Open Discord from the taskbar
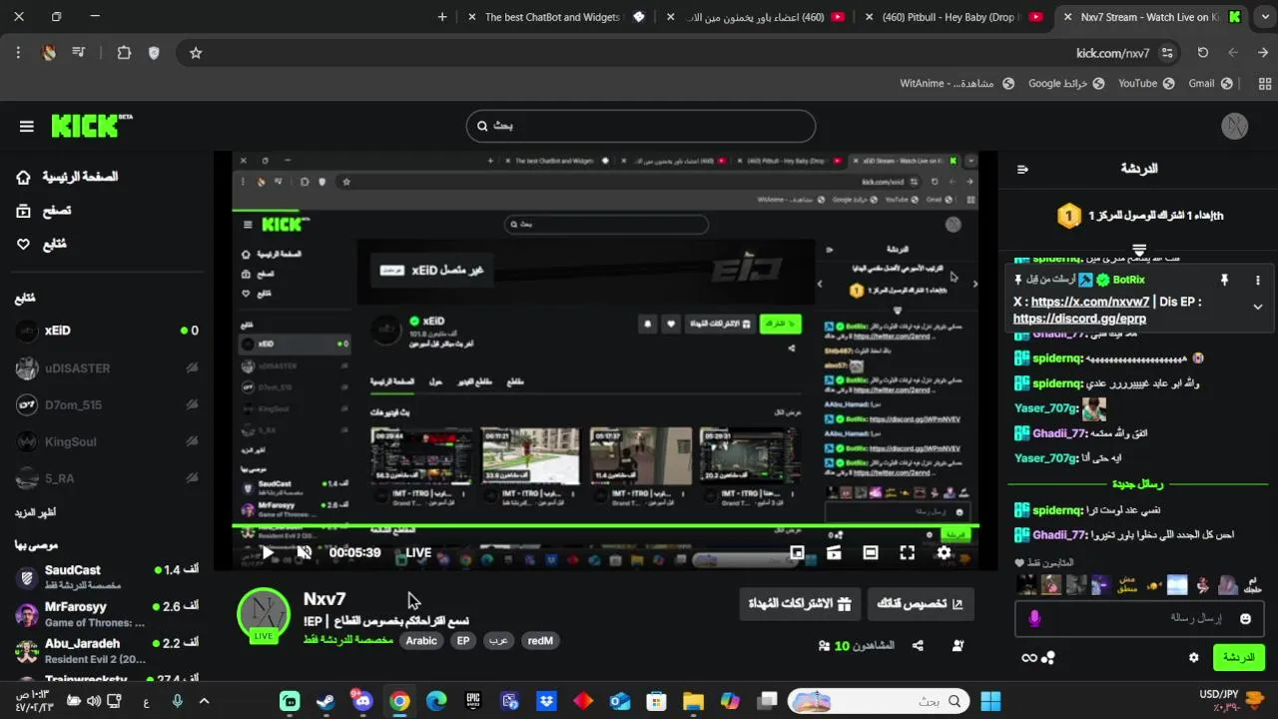This screenshot has height=719, width=1278. [x=362, y=701]
